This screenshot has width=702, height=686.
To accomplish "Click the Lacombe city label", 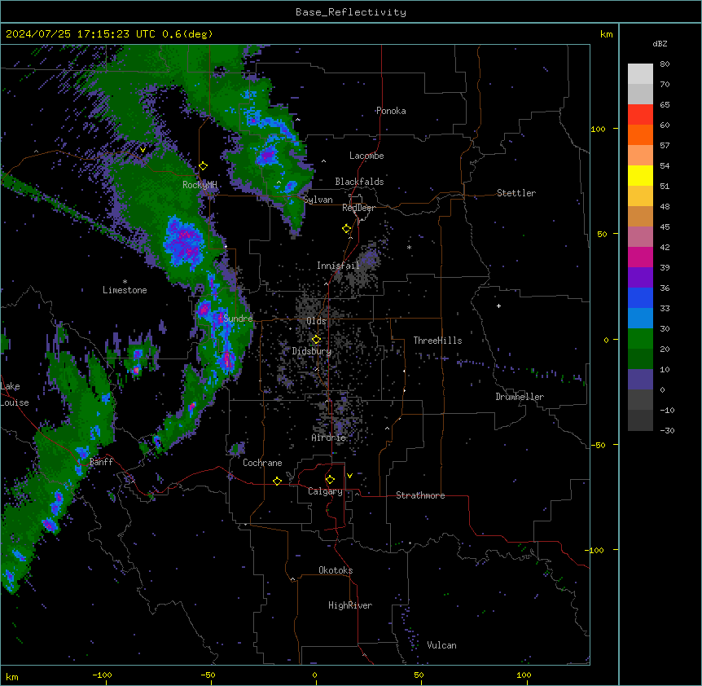I will pyautogui.click(x=366, y=156).
